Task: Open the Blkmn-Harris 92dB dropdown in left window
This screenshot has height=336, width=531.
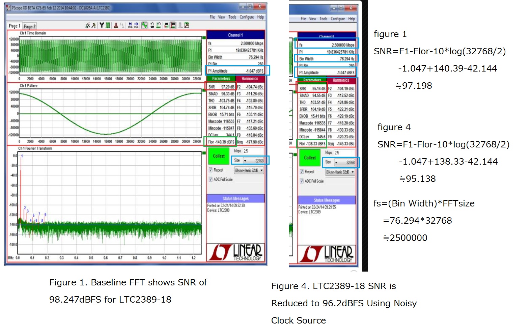Action: [249, 170]
